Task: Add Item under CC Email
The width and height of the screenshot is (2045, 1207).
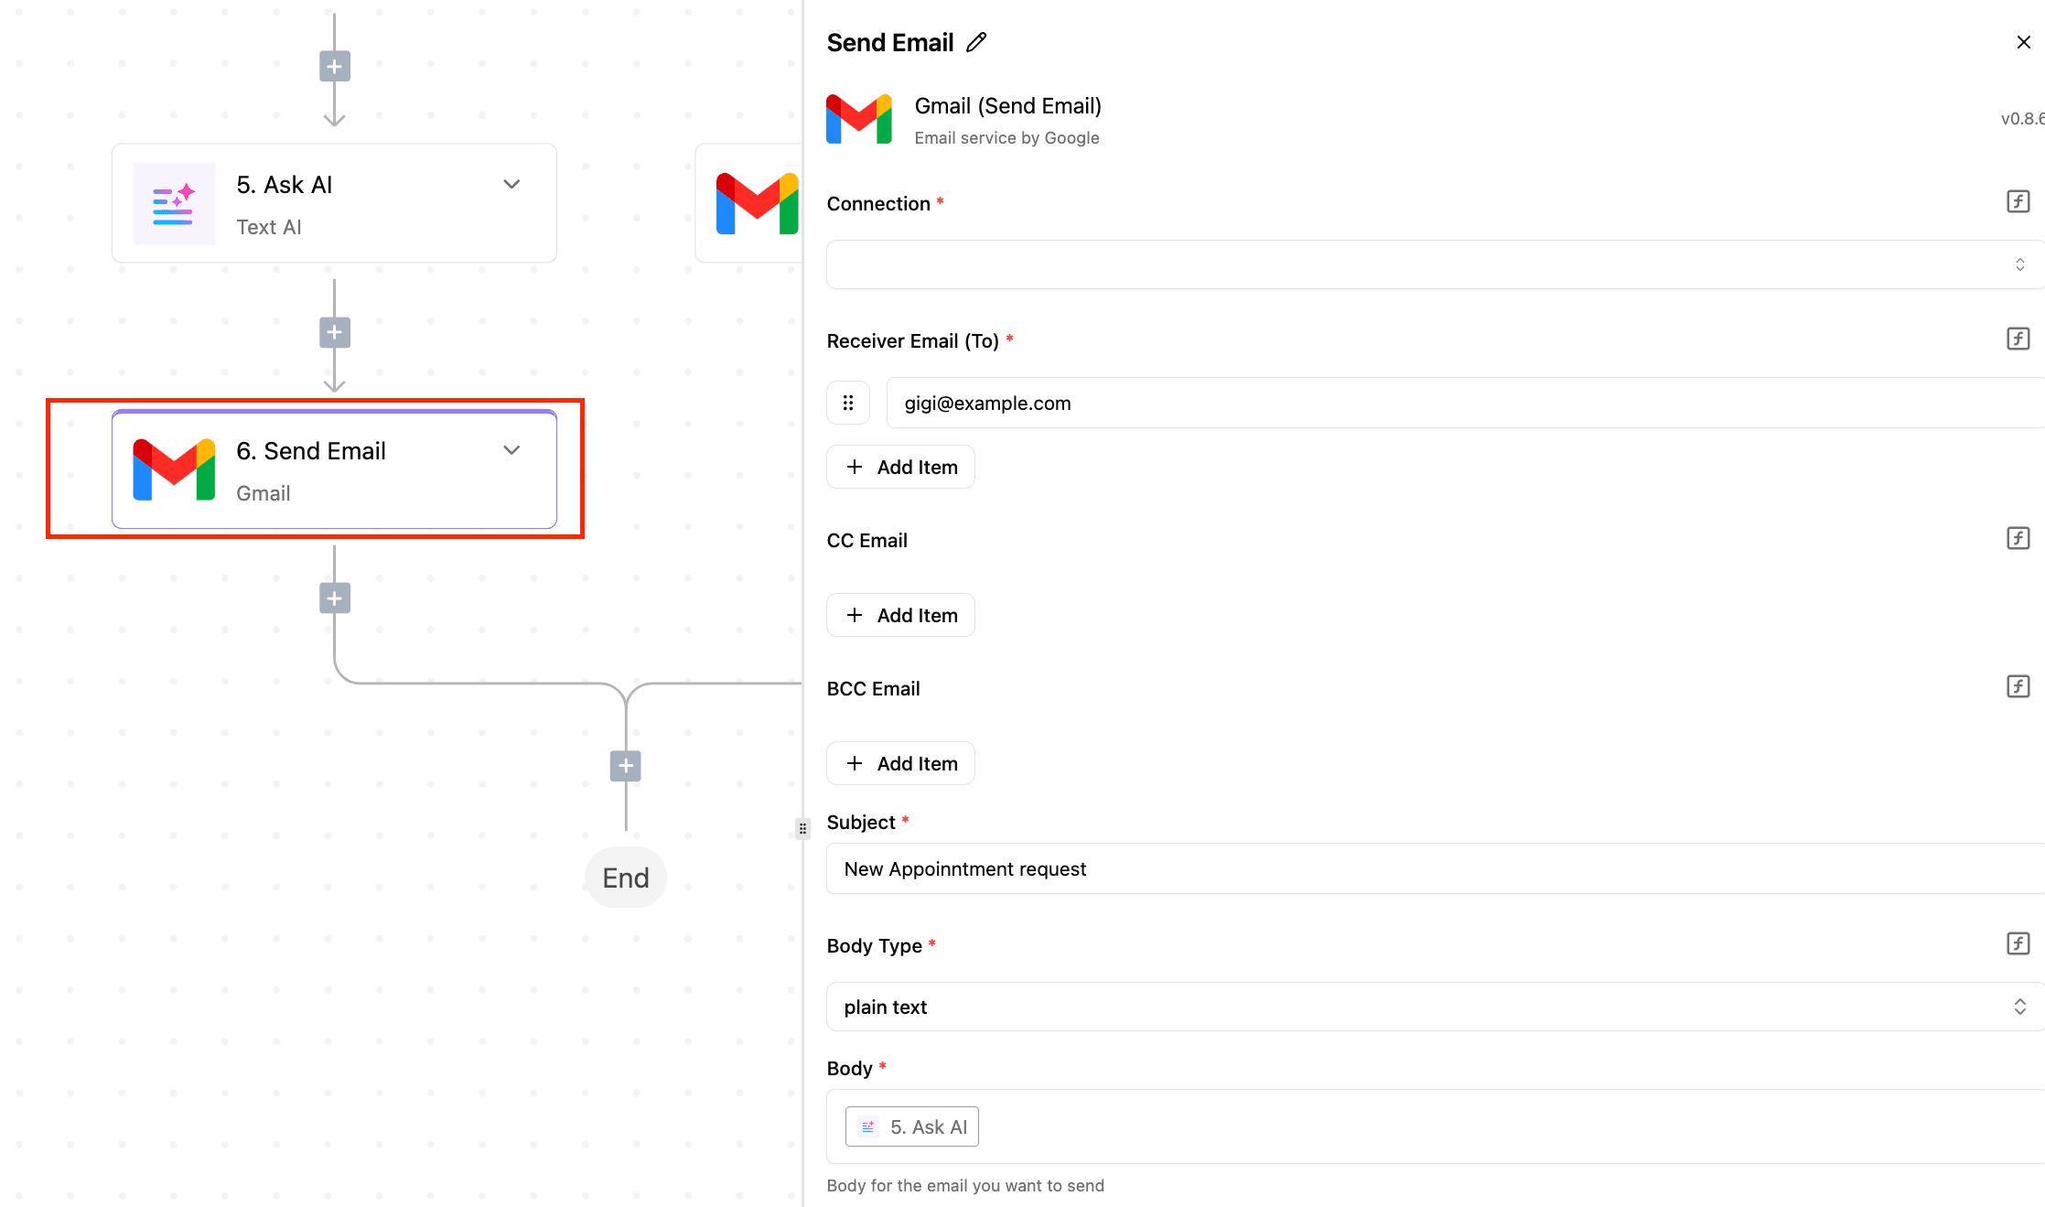Action: [900, 616]
